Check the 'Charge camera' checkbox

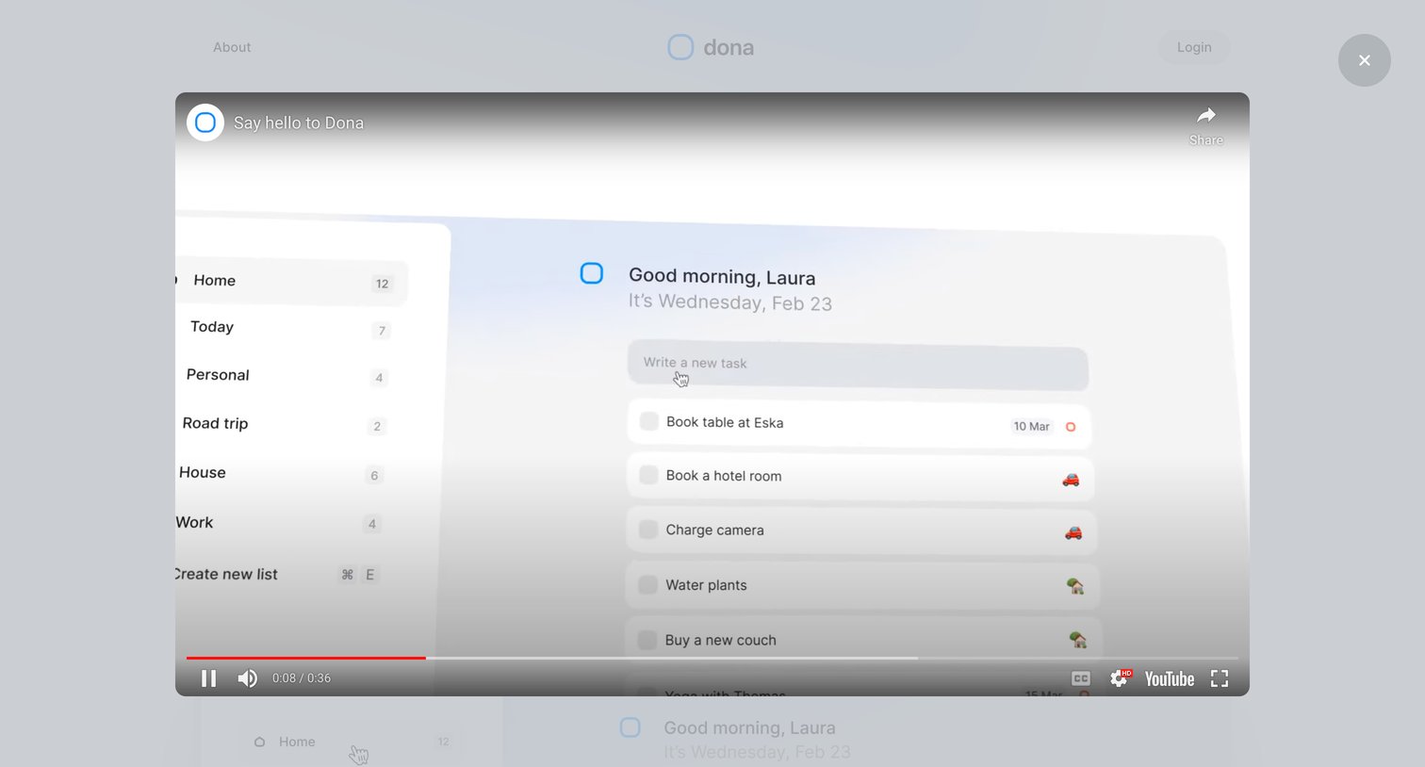click(647, 530)
